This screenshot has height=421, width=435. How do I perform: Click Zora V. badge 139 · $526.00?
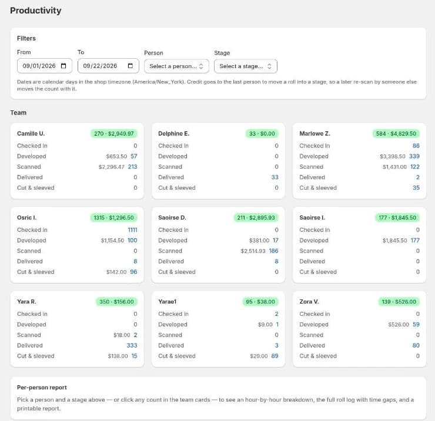399,302
